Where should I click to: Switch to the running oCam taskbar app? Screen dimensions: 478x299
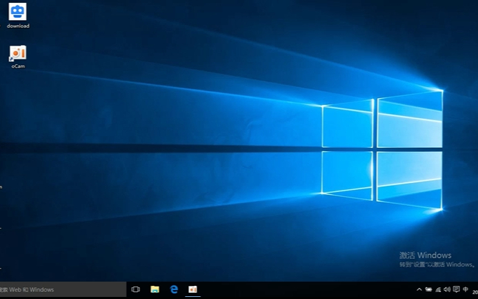pos(192,289)
